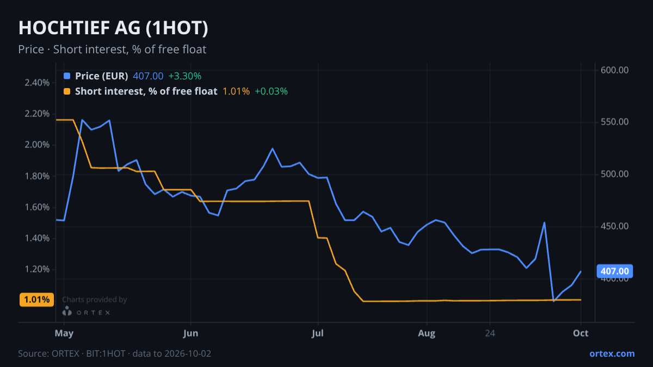
Task: Click the blue 407.00 price axis badge
Action: [615, 271]
